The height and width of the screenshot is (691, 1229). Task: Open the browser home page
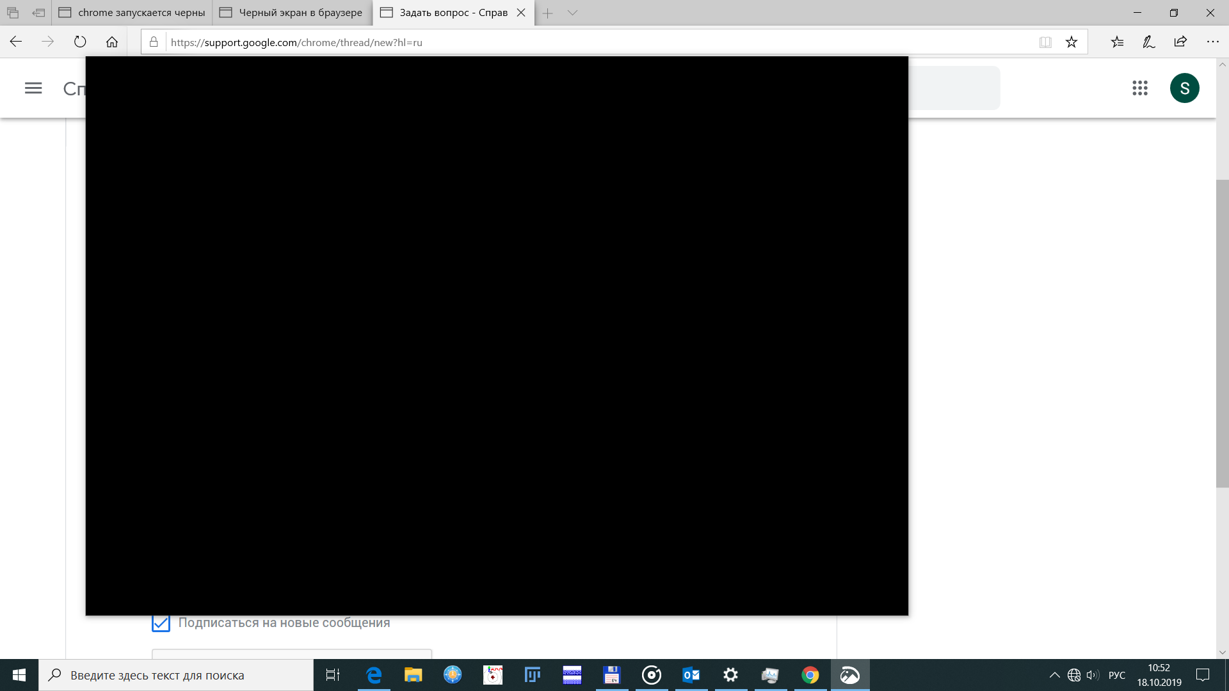[112, 42]
